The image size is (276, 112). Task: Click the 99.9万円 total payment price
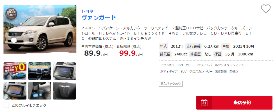pos(131,53)
